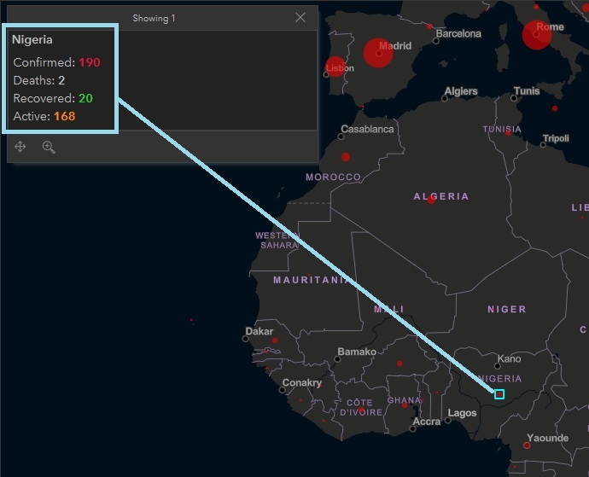Click the Casablanca city marker

[x=341, y=137]
